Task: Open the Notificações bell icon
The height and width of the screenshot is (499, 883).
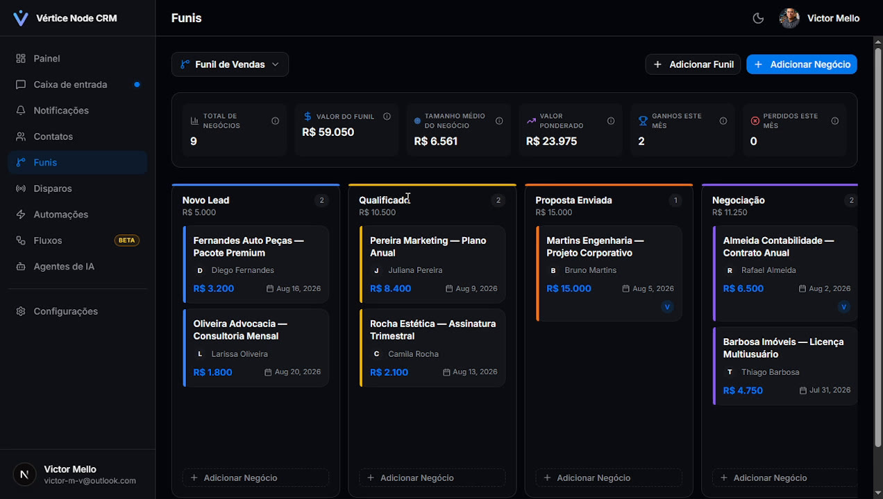Action: 21,110
